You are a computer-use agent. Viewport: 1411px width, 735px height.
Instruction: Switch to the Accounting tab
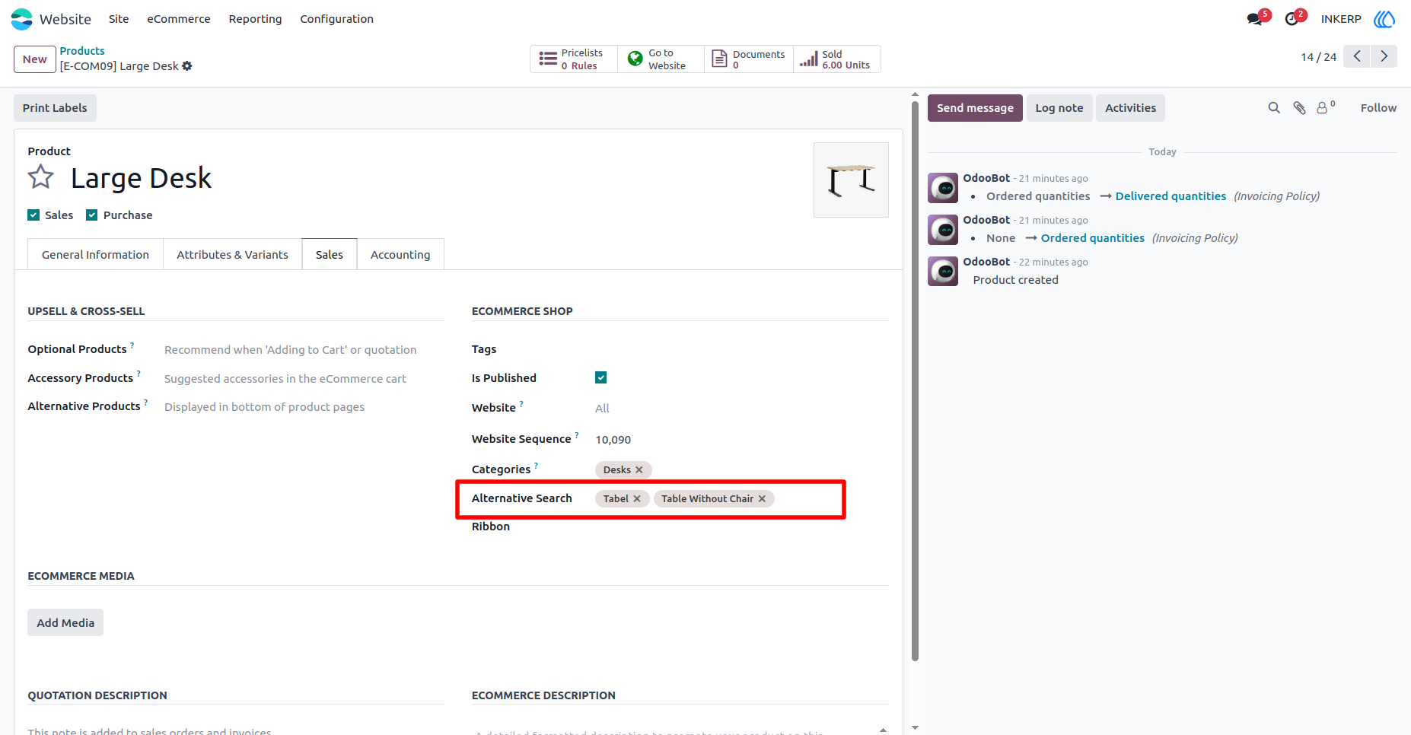[400, 255]
